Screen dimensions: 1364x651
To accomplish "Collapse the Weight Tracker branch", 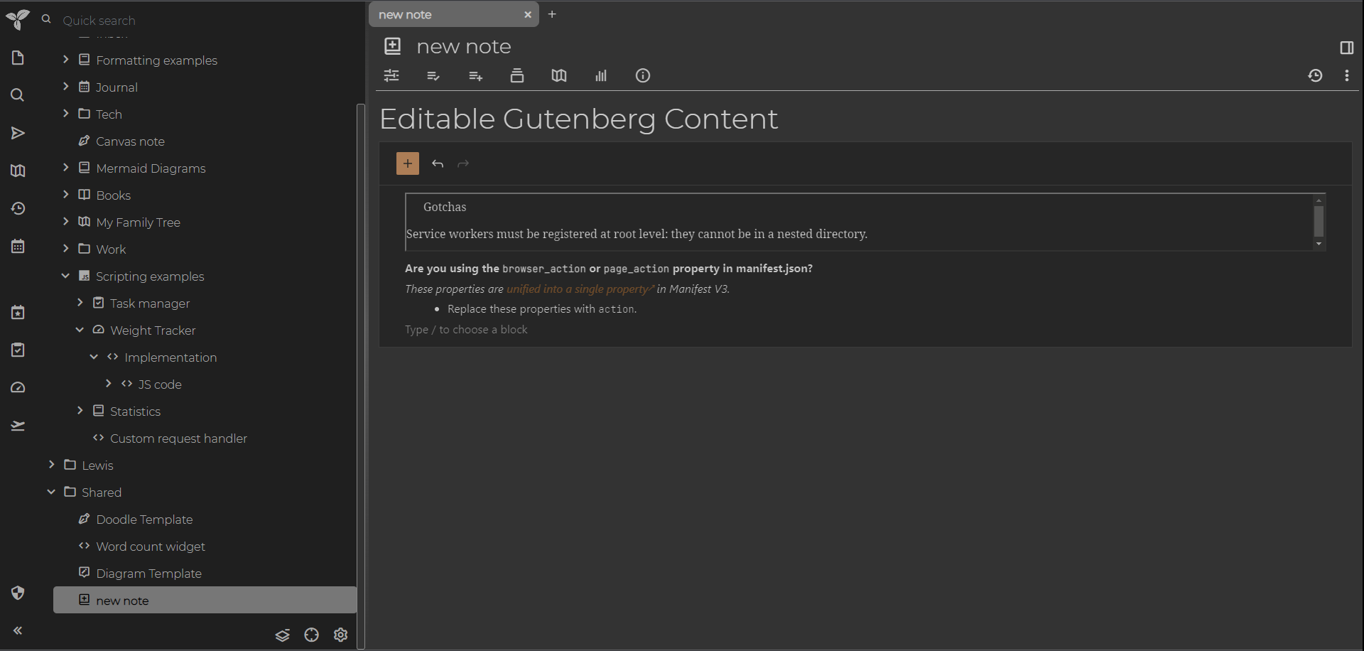I will [x=79, y=330].
